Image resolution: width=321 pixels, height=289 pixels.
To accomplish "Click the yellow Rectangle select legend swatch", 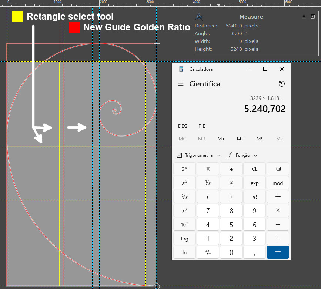I will 17,17.
